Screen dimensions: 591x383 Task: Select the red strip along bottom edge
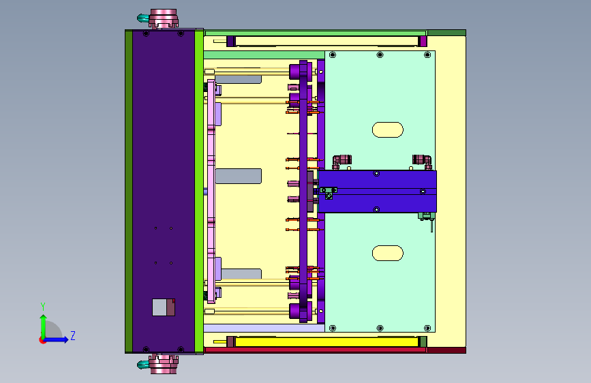pos(315,350)
